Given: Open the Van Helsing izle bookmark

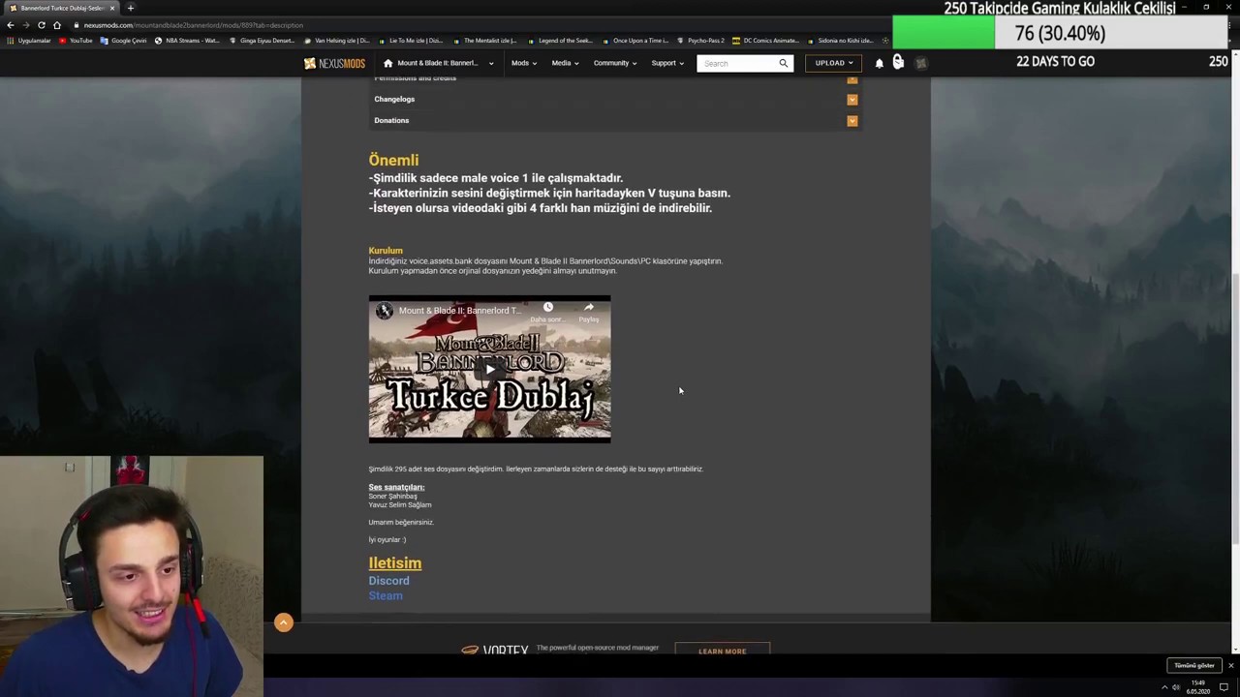Looking at the screenshot, I should 336,41.
